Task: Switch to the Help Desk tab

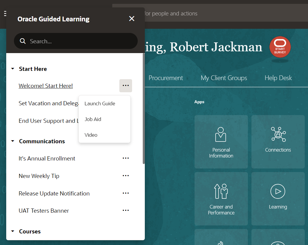Action: (x=278, y=78)
